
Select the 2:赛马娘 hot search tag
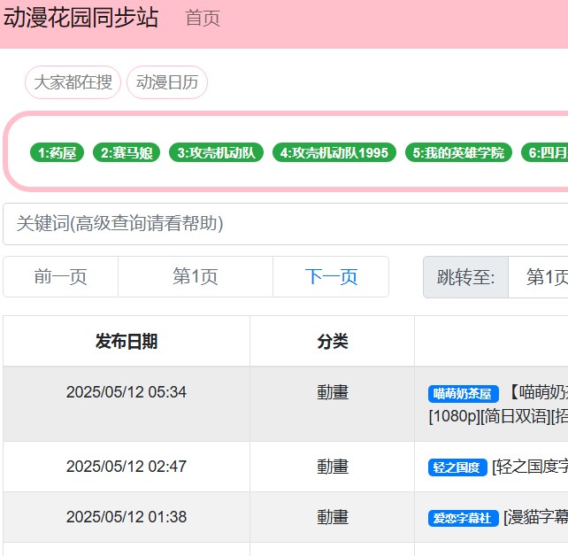coord(127,152)
